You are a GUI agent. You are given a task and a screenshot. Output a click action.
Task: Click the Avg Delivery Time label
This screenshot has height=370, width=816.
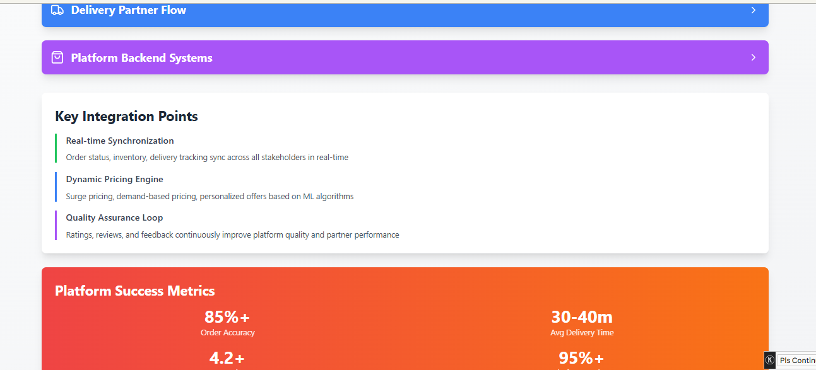tap(582, 332)
